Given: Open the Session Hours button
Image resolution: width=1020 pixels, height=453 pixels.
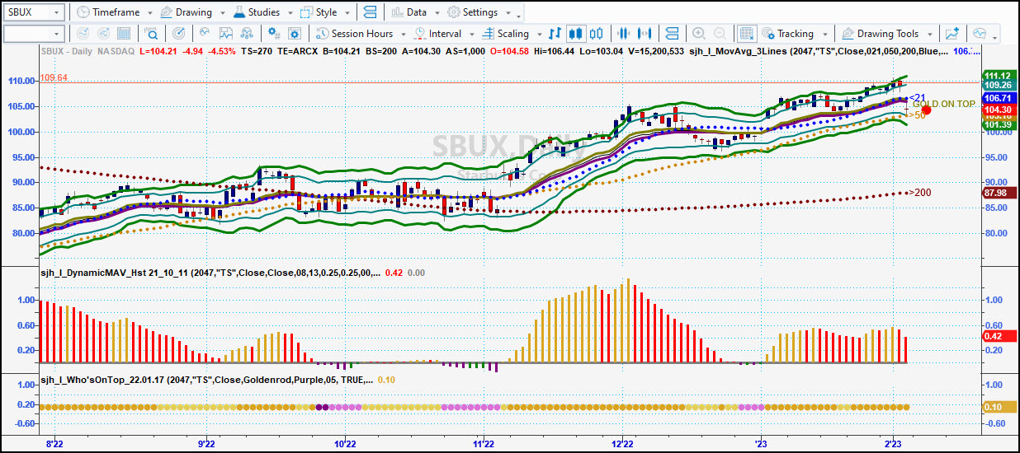Looking at the screenshot, I should [x=355, y=34].
